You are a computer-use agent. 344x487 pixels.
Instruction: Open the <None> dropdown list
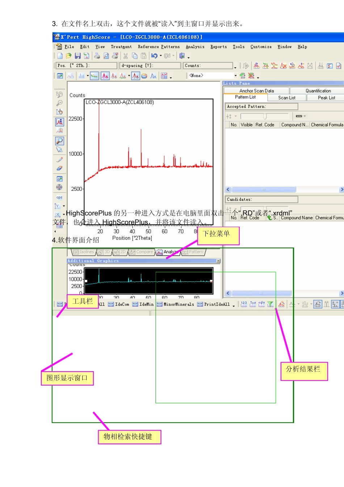[236, 76]
